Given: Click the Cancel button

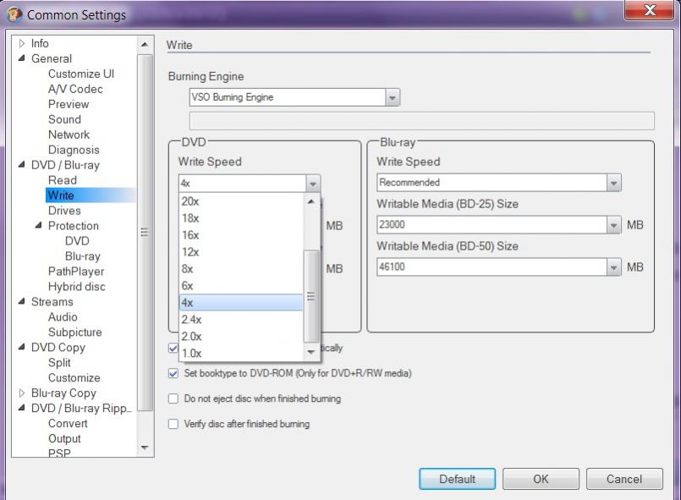Looking at the screenshot, I should (624, 479).
